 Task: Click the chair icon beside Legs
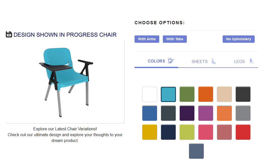pos(251,61)
